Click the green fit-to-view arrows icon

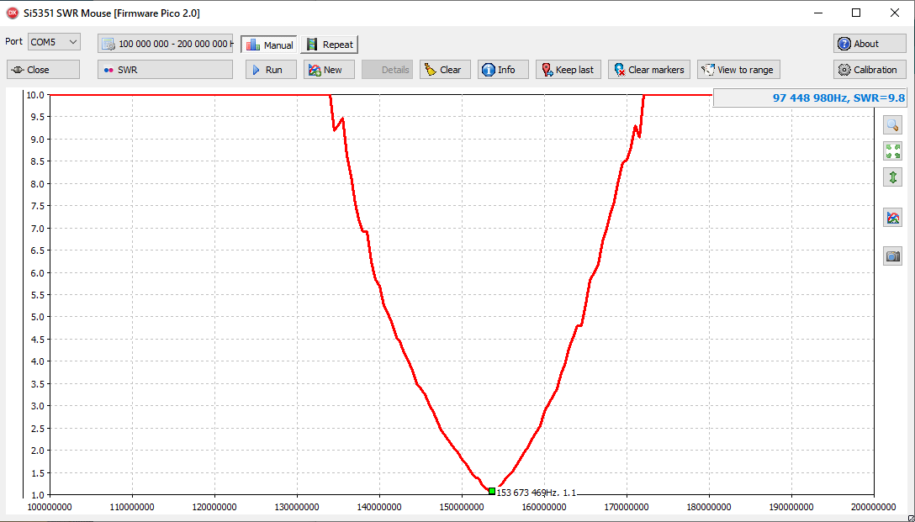(x=892, y=151)
